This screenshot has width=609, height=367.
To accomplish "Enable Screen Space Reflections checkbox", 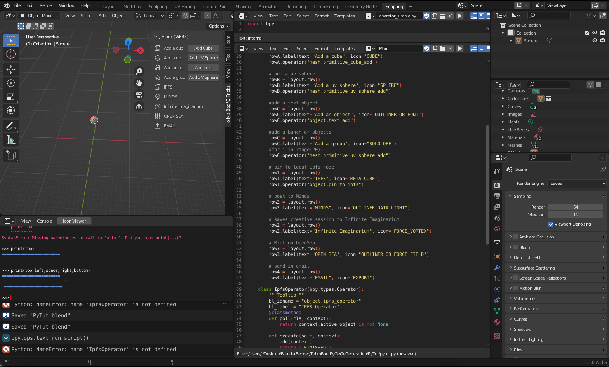I will [x=516, y=278].
